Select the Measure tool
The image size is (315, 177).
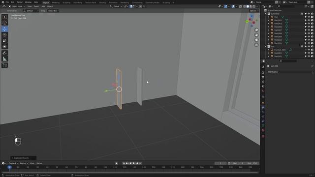pyautogui.click(x=4, y=59)
